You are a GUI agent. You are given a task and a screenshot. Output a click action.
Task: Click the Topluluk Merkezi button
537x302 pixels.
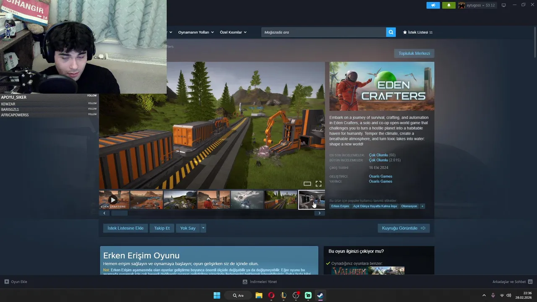[414, 53]
